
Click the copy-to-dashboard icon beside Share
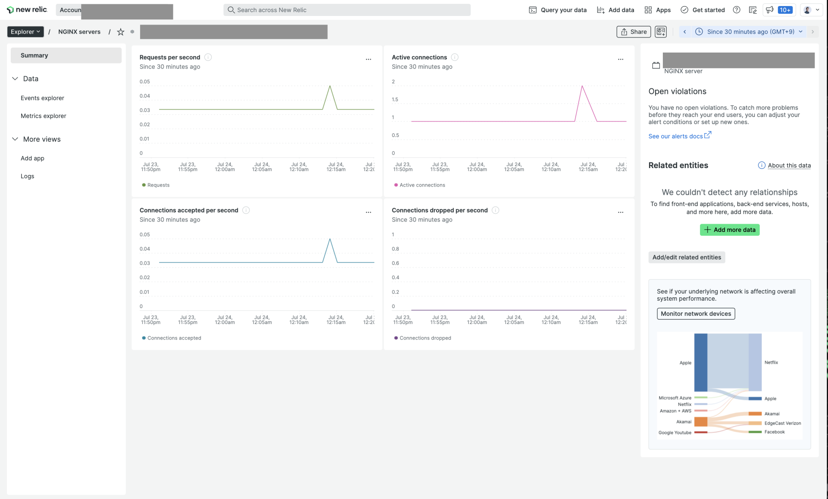pyautogui.click(x=660, y=31)
